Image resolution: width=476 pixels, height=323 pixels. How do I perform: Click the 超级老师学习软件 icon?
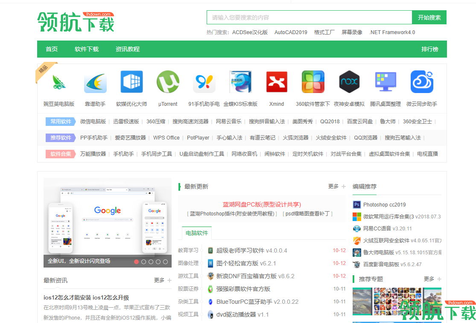click(210, 250)
